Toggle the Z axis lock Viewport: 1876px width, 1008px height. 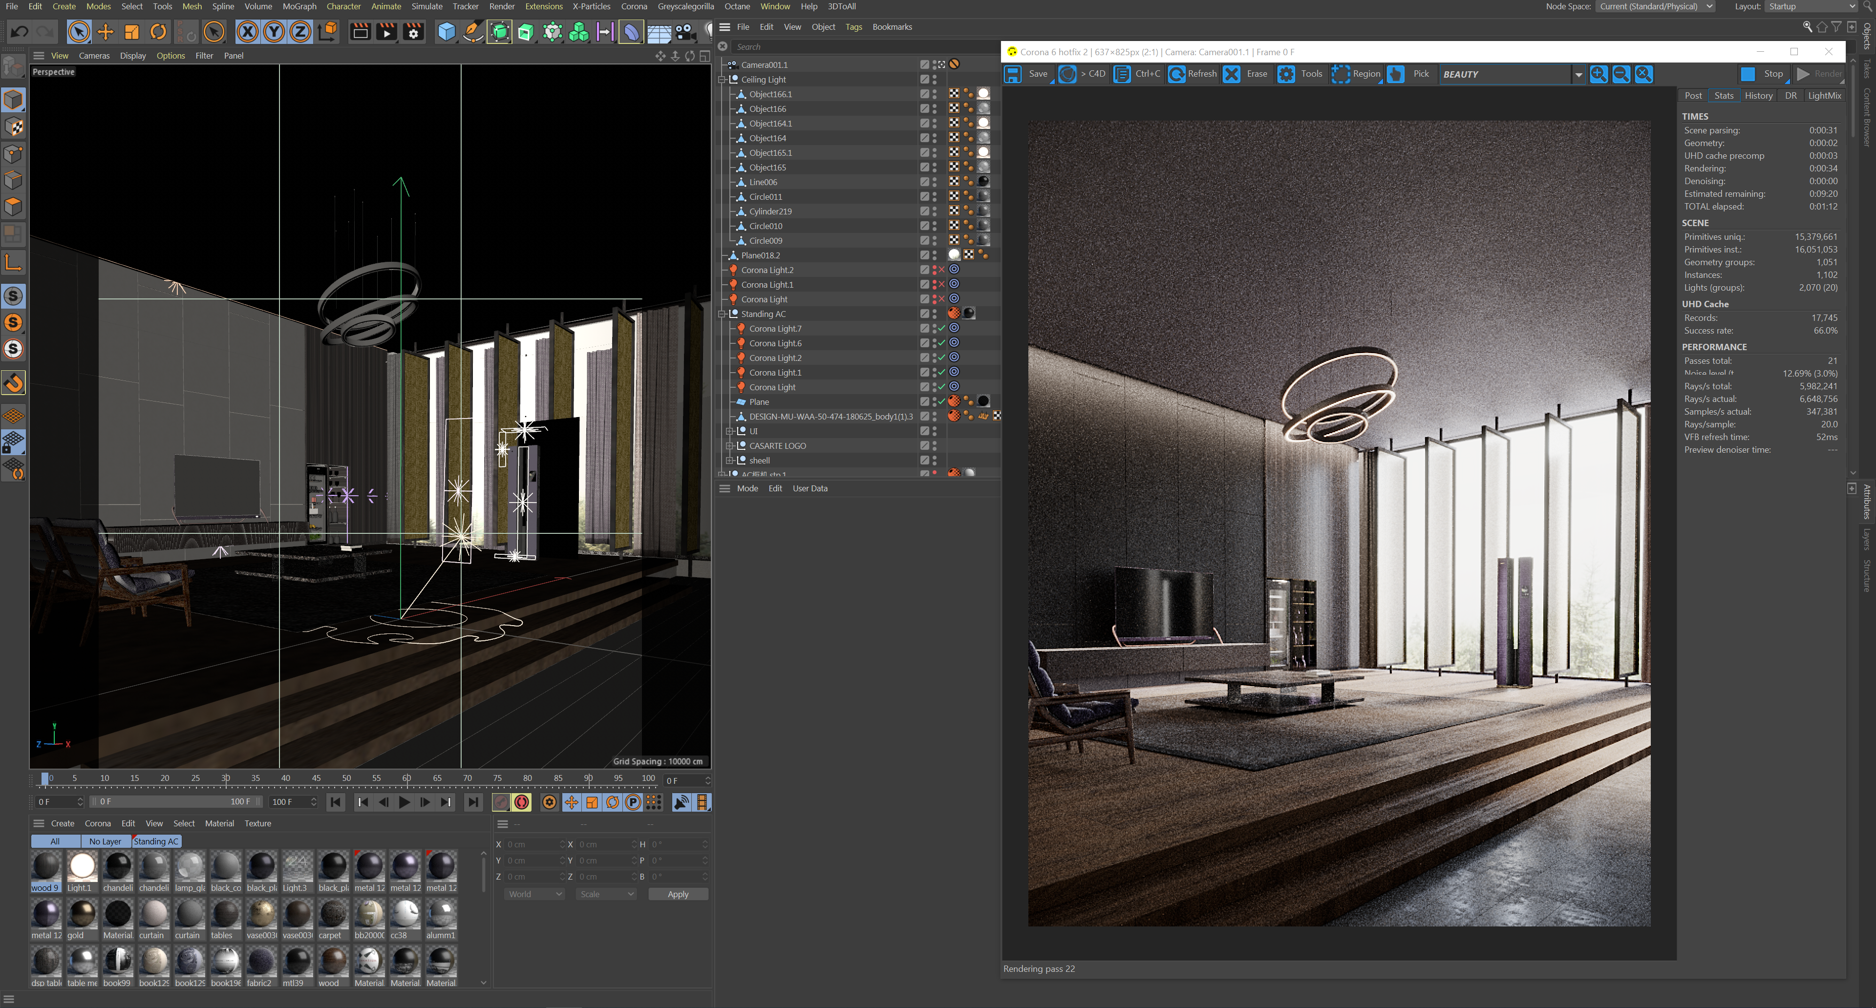point(300,31)
